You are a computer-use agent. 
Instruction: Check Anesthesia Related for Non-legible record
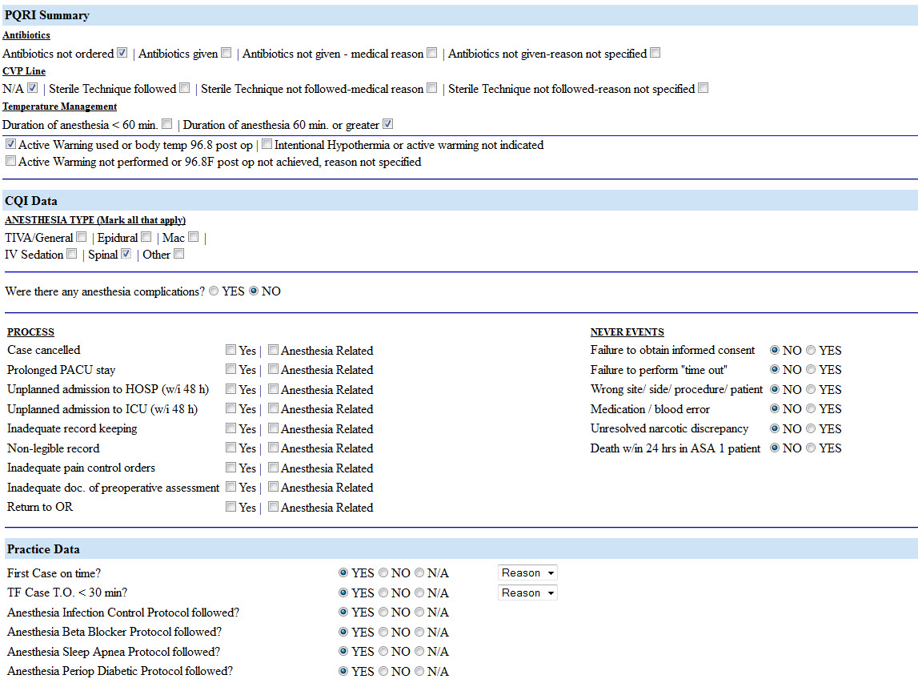coord(273,448)
